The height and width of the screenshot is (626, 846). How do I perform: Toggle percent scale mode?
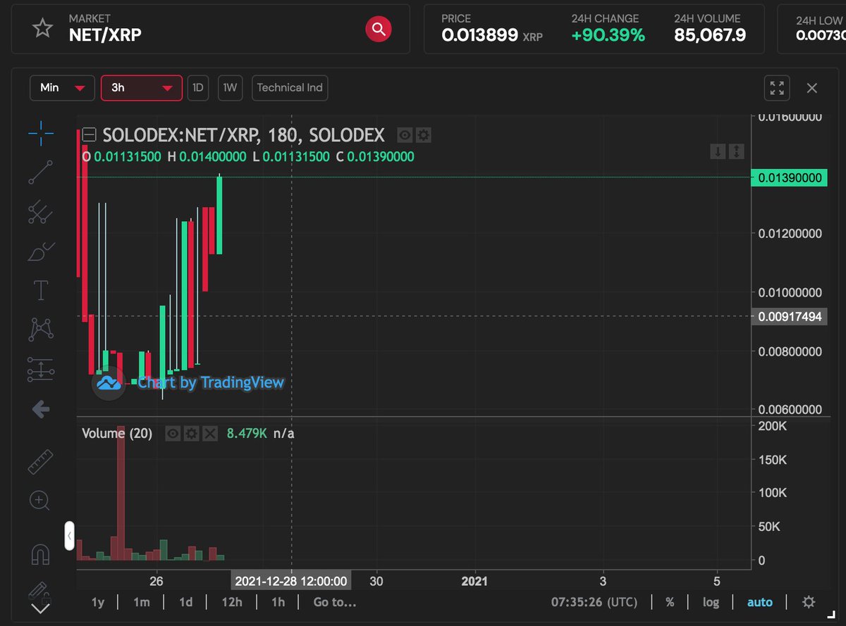[670, 602]
